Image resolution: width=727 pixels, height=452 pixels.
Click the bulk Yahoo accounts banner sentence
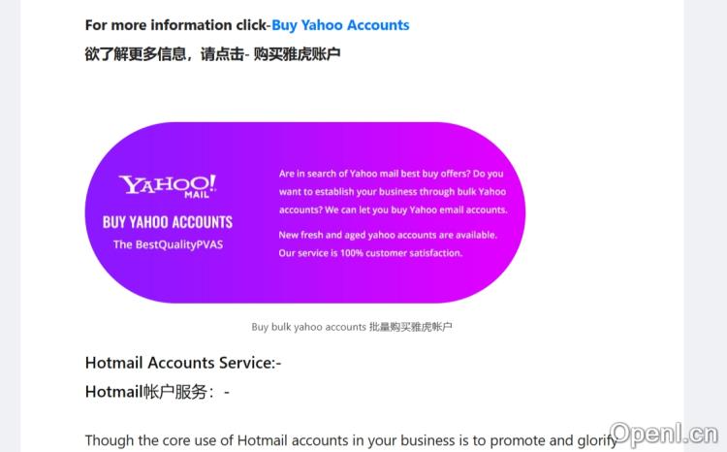coord(393,192)
